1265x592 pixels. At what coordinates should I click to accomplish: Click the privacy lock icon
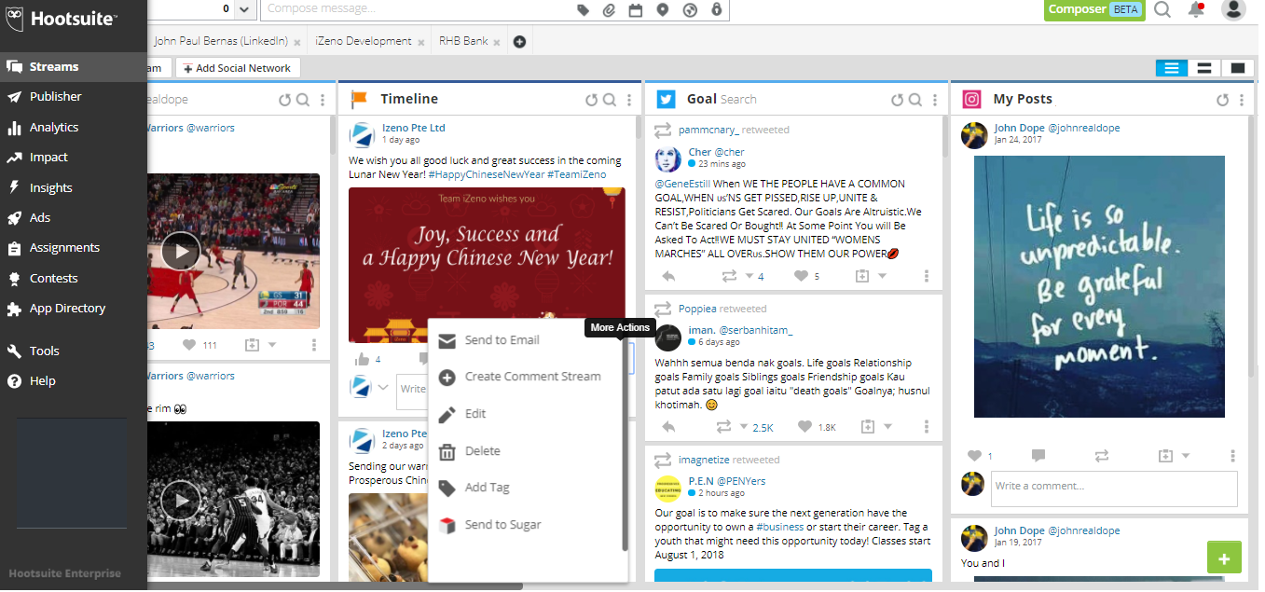pos(716,10)
